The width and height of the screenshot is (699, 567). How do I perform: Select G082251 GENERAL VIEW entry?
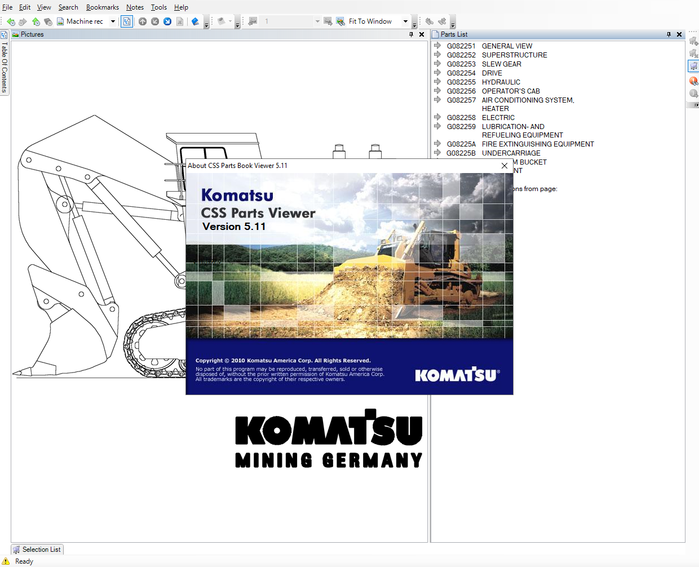point(507,46)
